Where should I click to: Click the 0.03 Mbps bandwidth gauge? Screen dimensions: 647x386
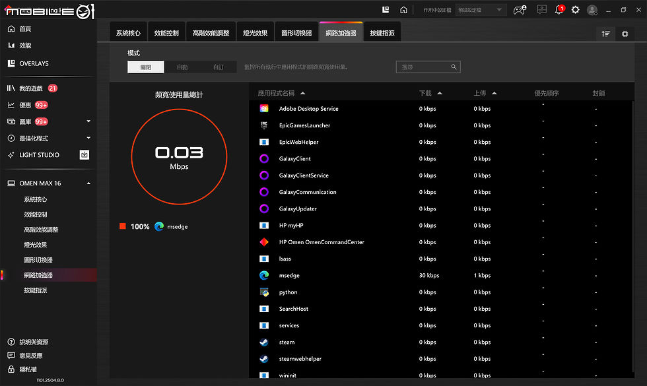(179, 157)
